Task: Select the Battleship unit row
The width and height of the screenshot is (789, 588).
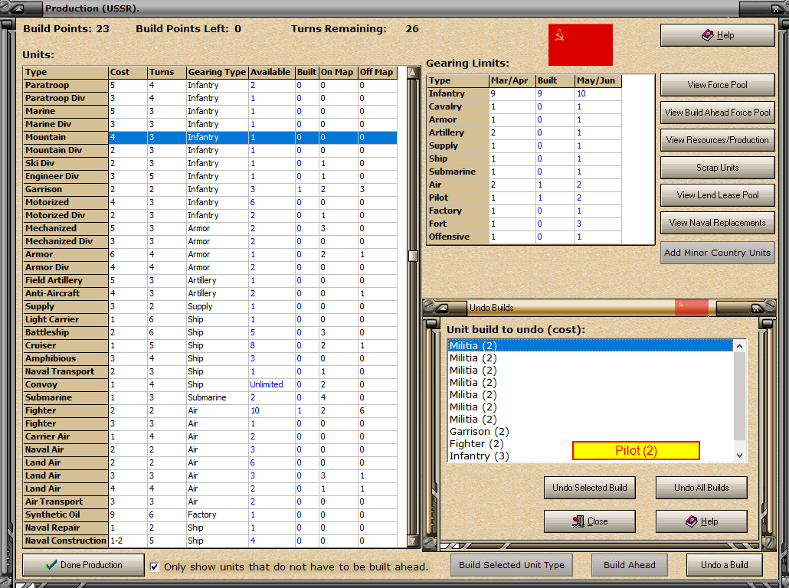Action: [211, 332]
